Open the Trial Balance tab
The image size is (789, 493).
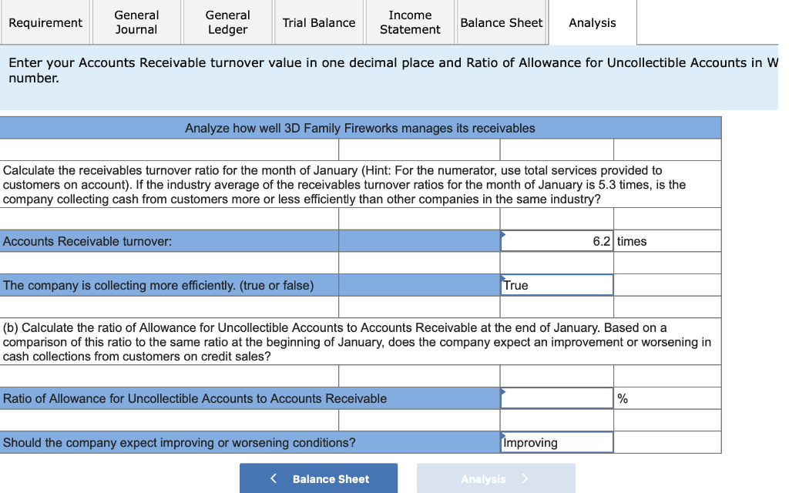pyautogui.click(x=319, y=22)
